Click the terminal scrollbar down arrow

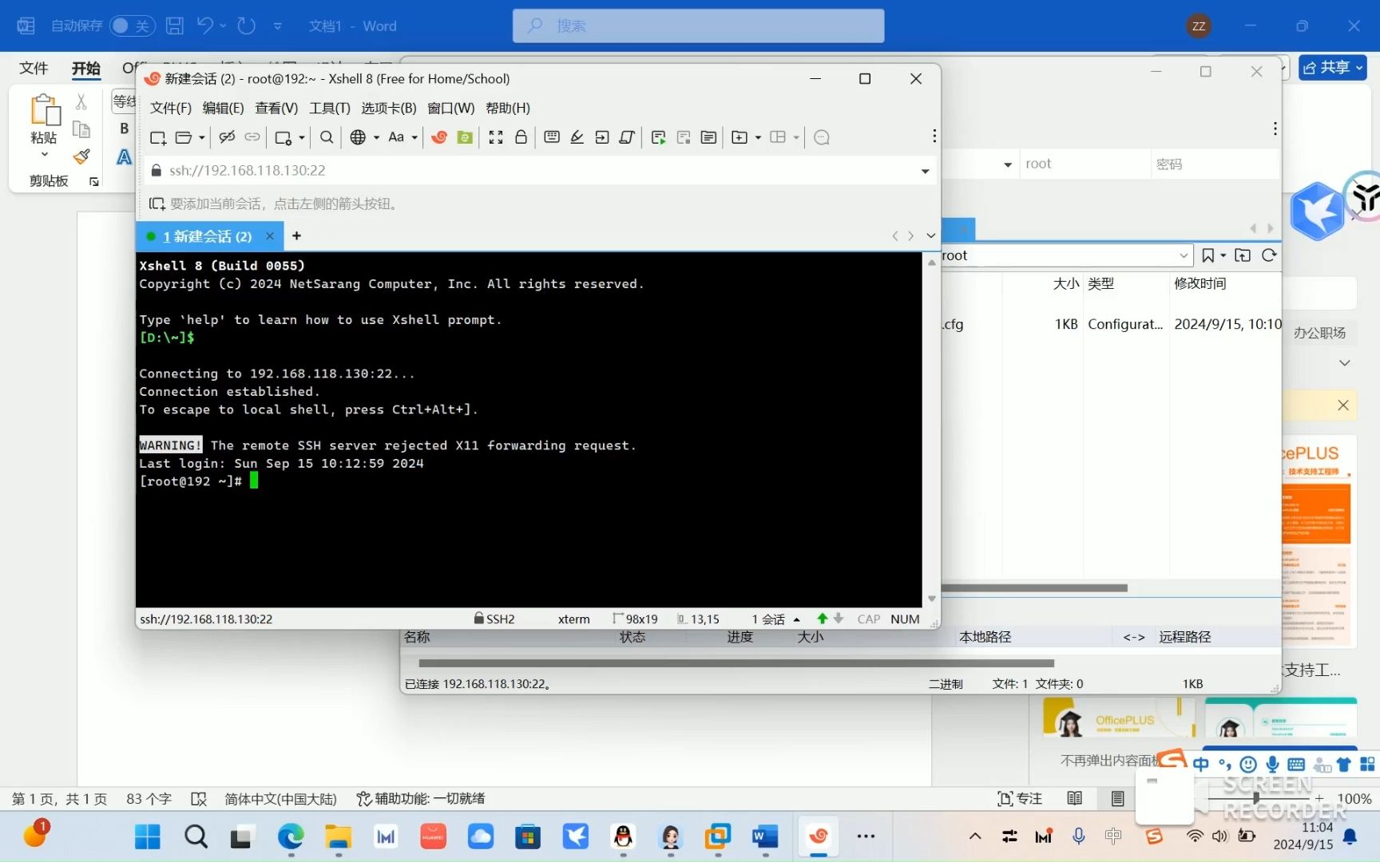click(x=931, y=598)
